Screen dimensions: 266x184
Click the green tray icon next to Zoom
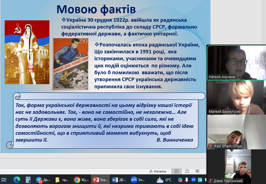pos(200,180)
